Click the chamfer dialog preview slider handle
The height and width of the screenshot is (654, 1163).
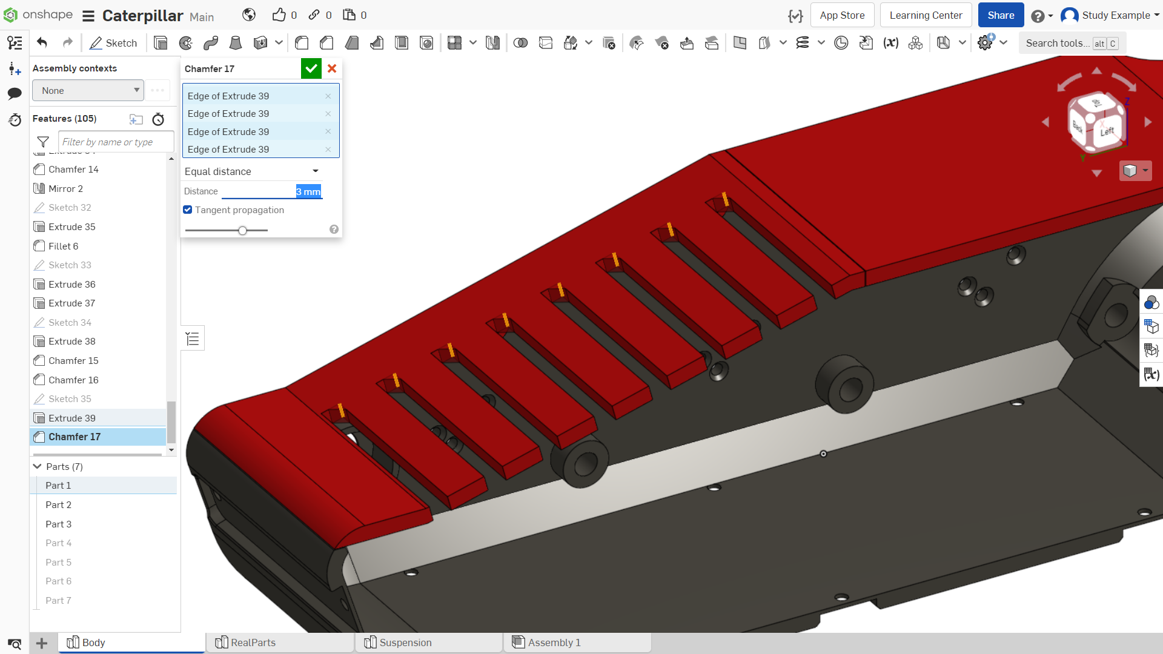(x=242, y=230)
